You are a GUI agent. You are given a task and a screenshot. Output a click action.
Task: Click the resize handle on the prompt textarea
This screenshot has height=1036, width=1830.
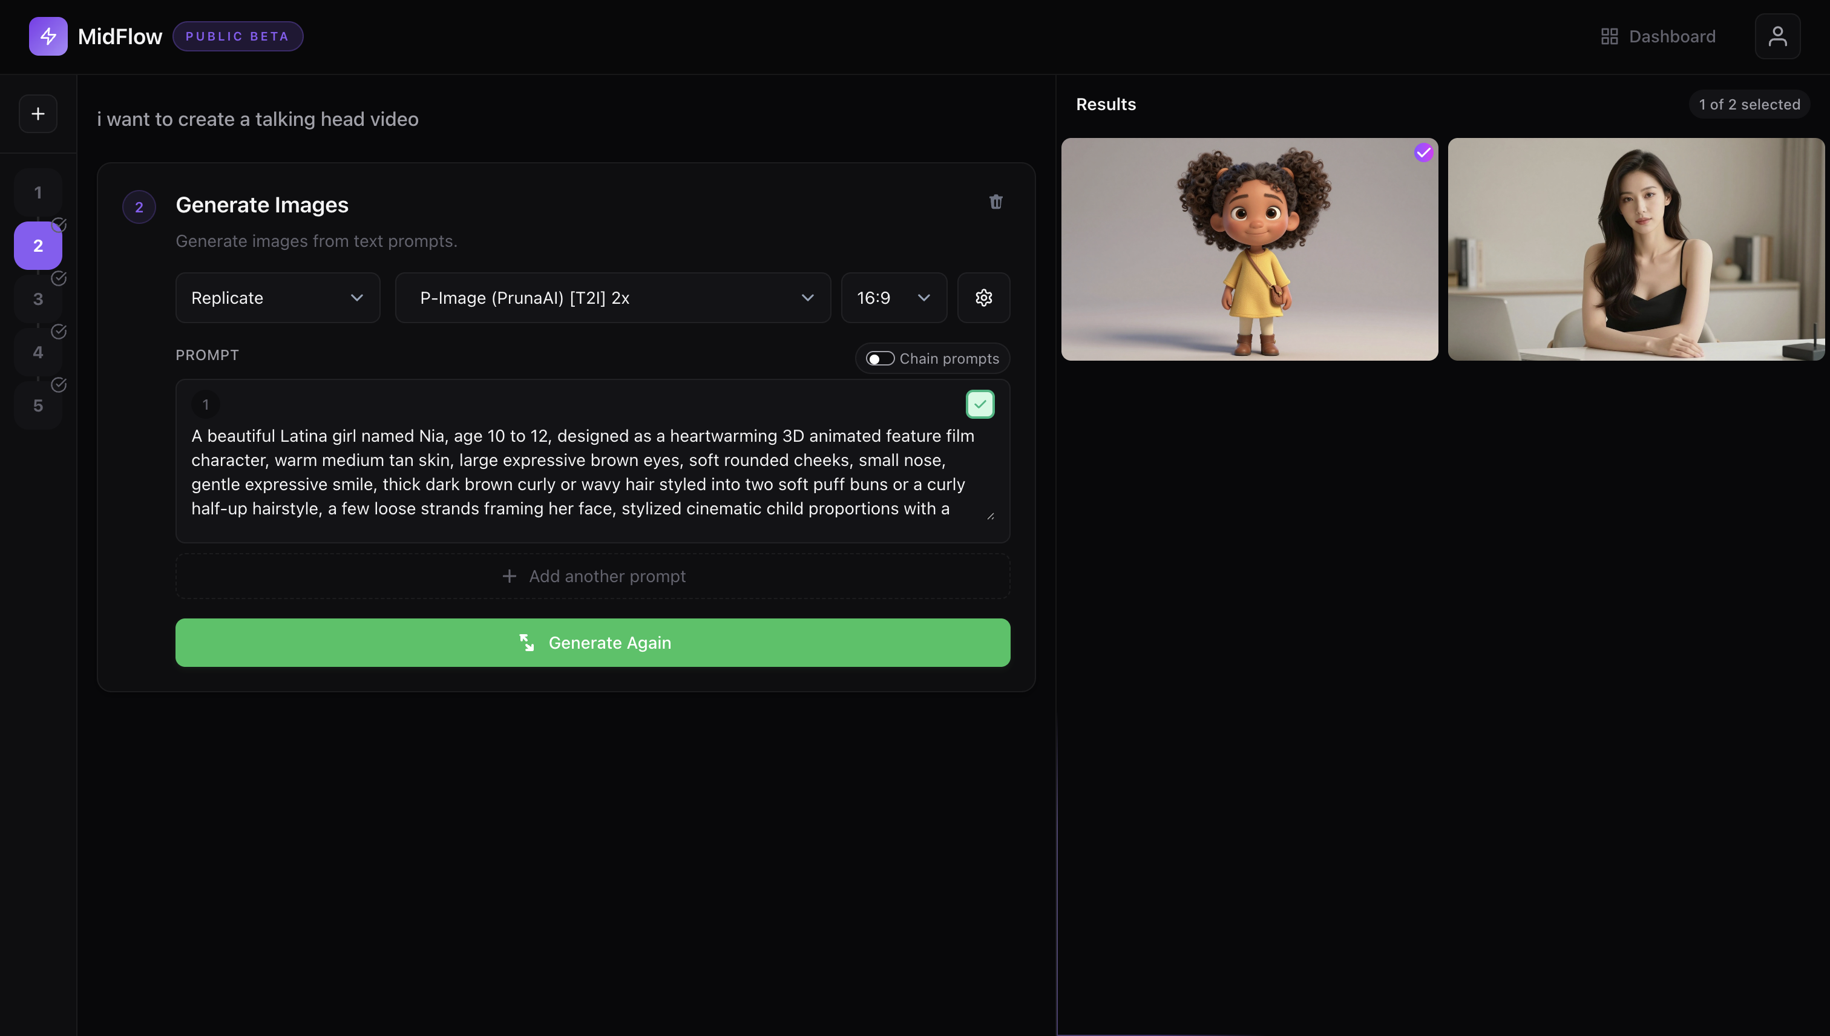click(x=991, y=516)
